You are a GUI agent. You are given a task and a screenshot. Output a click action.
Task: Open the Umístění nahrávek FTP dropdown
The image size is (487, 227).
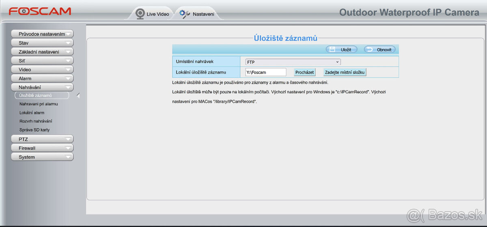point(293,62)
